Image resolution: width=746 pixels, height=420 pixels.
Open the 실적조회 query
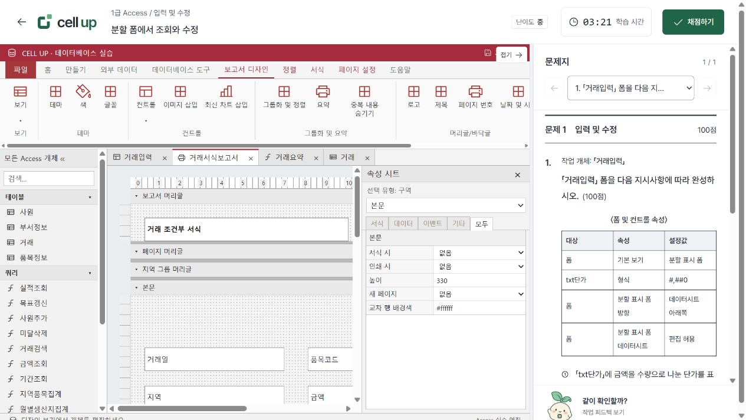tap(34, 288)
